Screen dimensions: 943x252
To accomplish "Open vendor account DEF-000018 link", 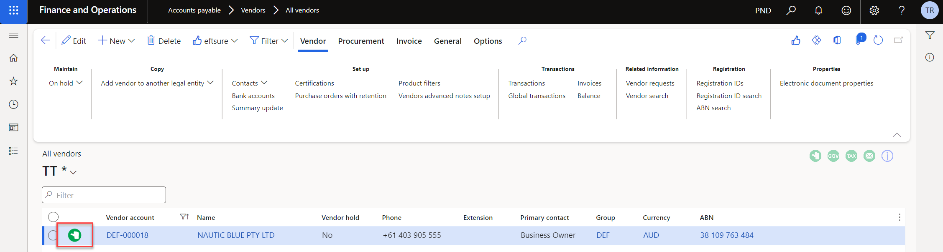I will pos(128,235).
